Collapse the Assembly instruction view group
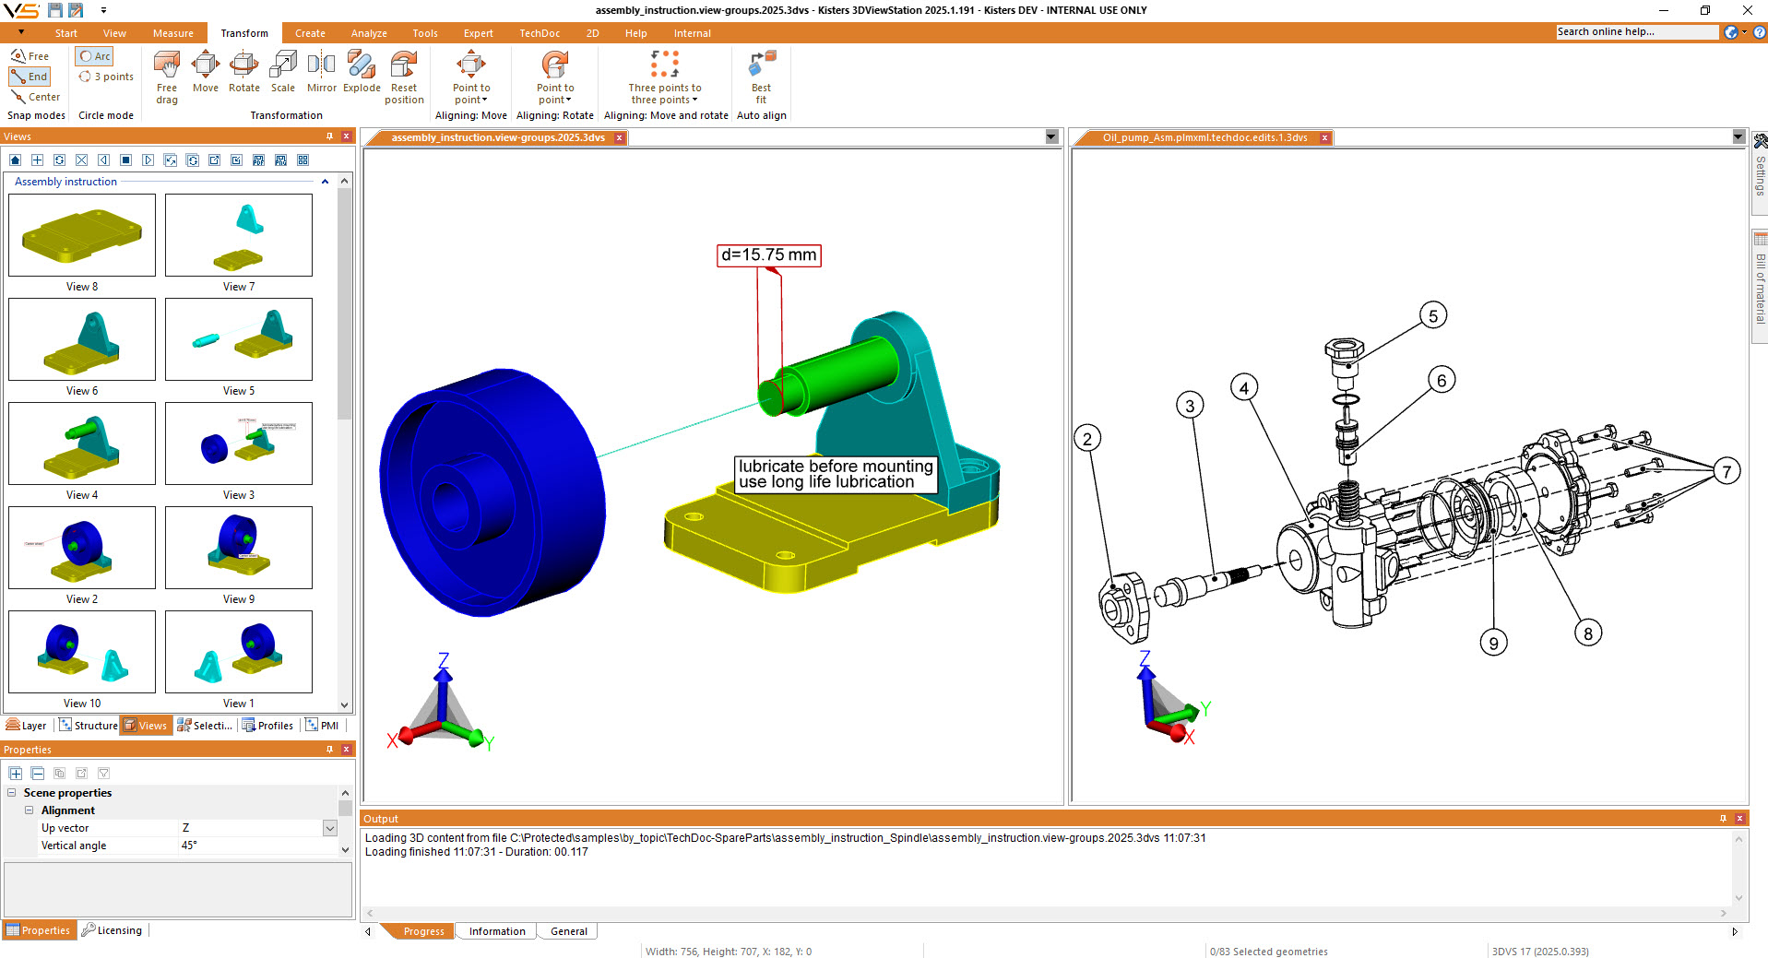This screenshot has height=958, width=1768. tap(325, 182)
